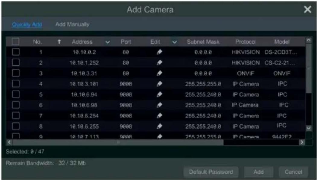Click model cell CS-C2-21...
This screenshot has width=317, height=180.
click(x=281, y=63)
